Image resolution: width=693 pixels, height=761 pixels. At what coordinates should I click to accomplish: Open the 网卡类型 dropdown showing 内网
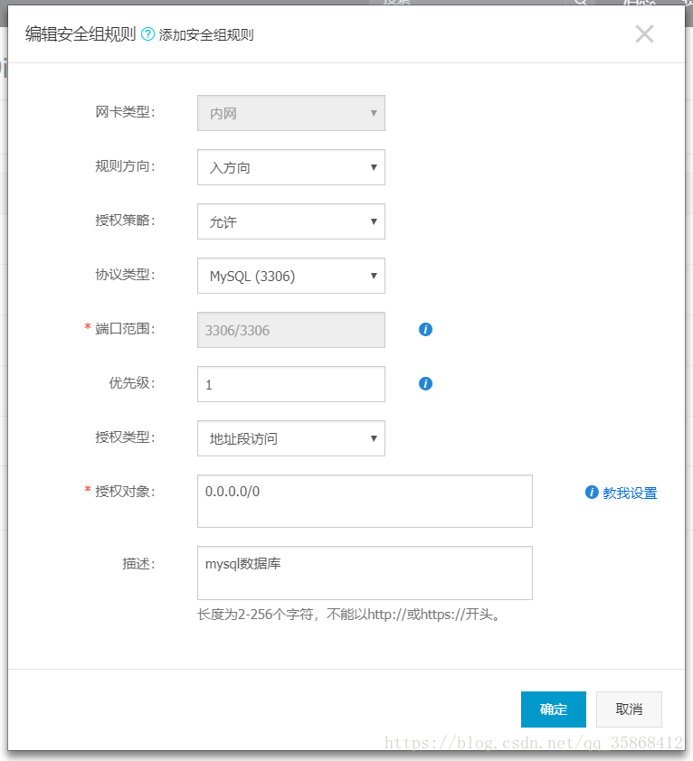pyautogui.click(x=291, y=113)
